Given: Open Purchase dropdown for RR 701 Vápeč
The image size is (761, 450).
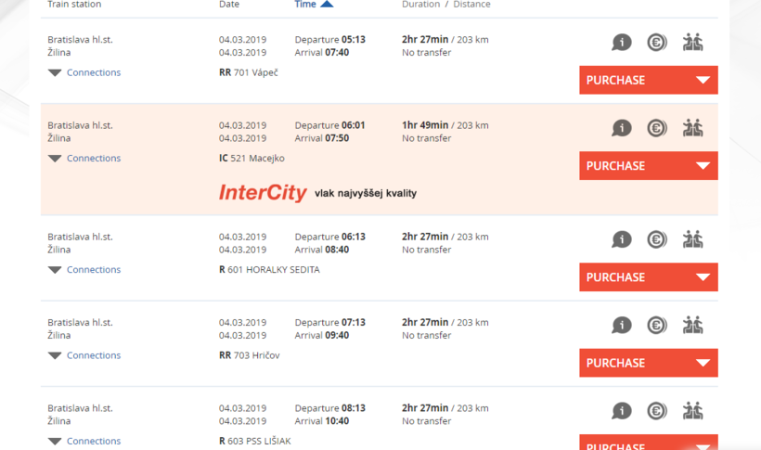Looking at the screenshot, I should pos(648,80).
